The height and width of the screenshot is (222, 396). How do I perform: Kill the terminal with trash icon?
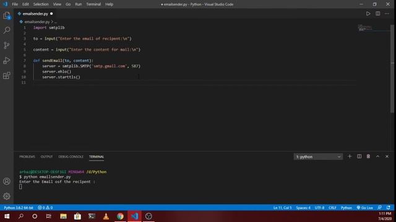(368, 156)
